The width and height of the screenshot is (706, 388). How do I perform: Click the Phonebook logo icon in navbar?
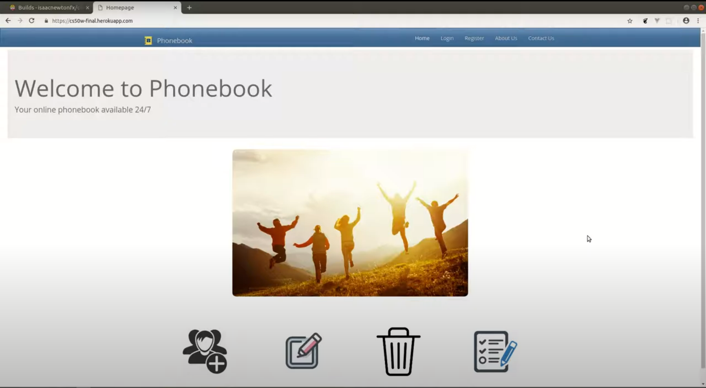click(x=148, y=41)
